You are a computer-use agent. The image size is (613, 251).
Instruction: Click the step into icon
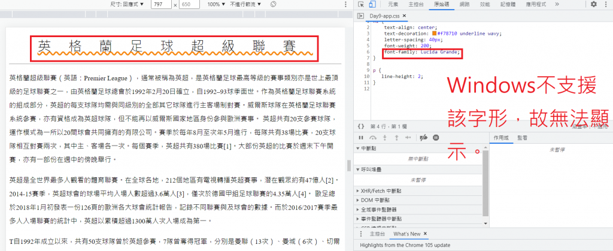[385, 138]
